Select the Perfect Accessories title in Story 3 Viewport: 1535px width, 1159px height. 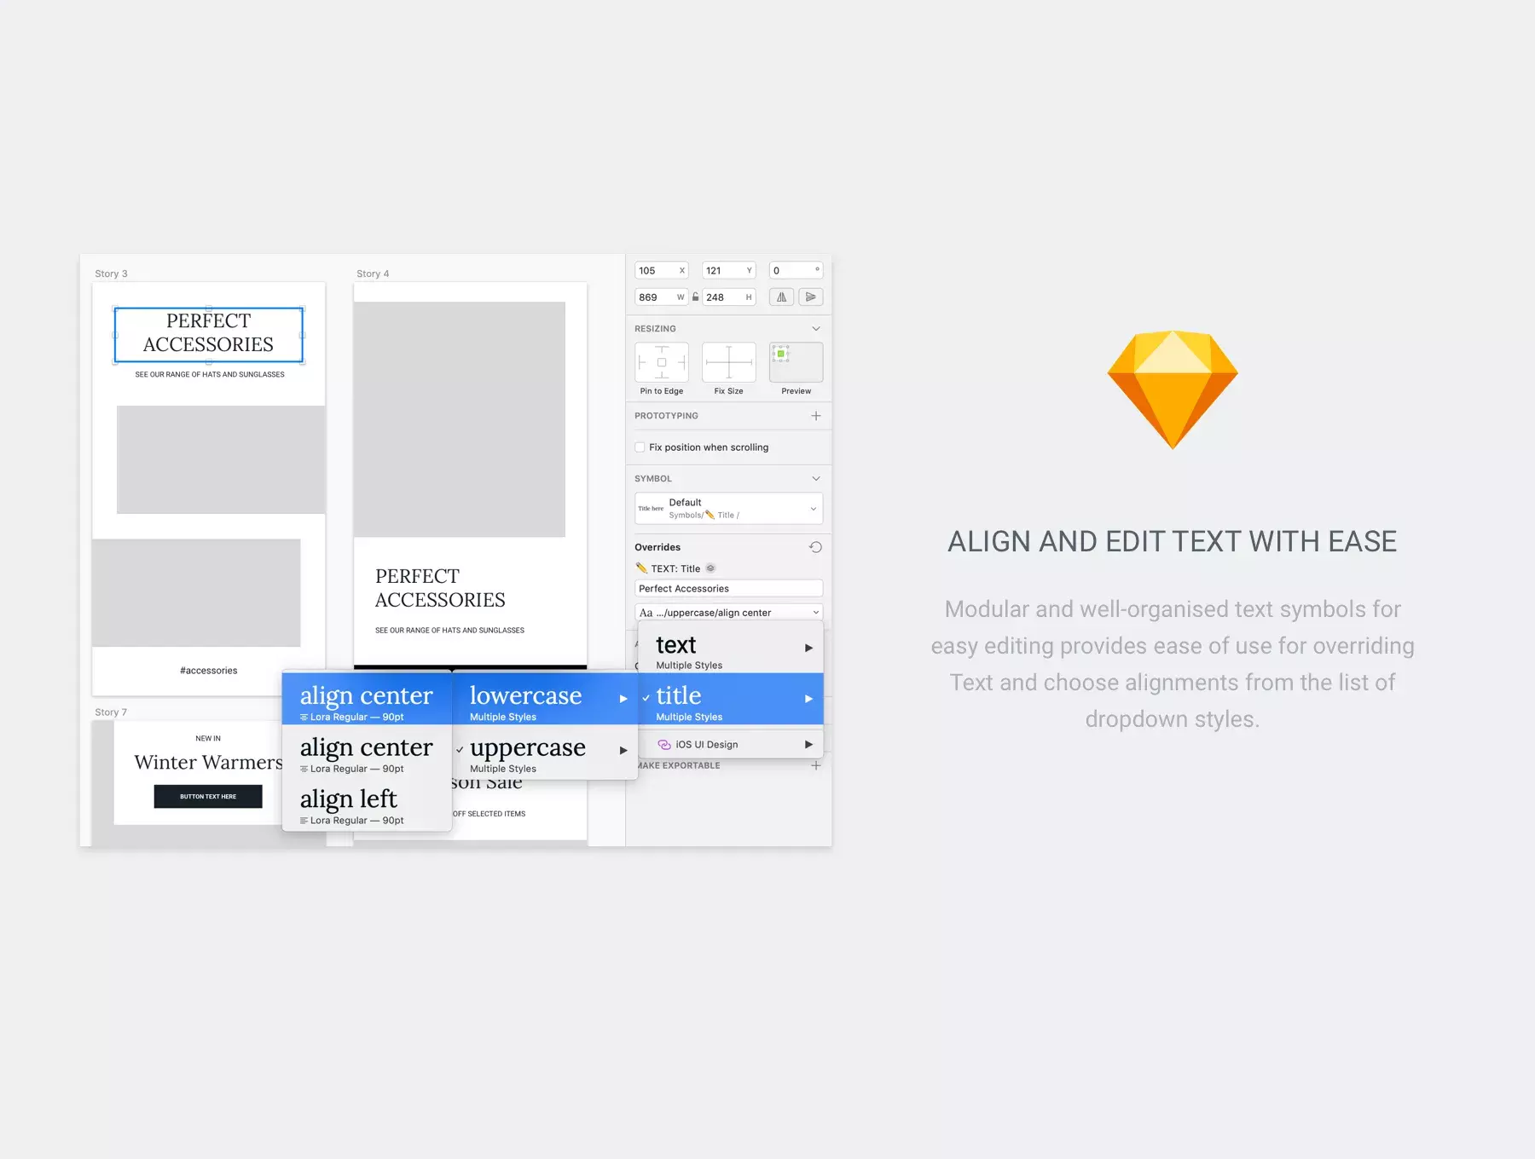(208, 333)
